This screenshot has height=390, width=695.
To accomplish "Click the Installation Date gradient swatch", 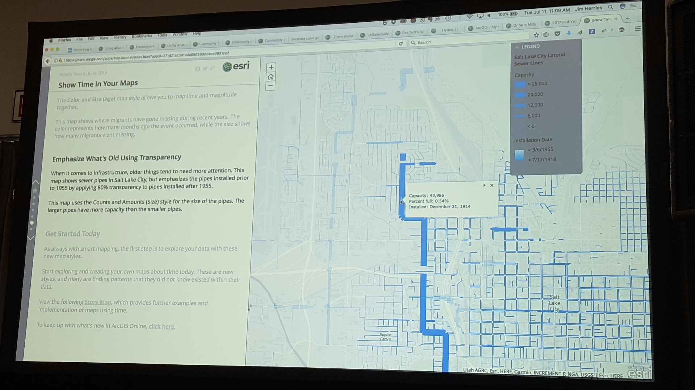I will click(x=519, y=155).
